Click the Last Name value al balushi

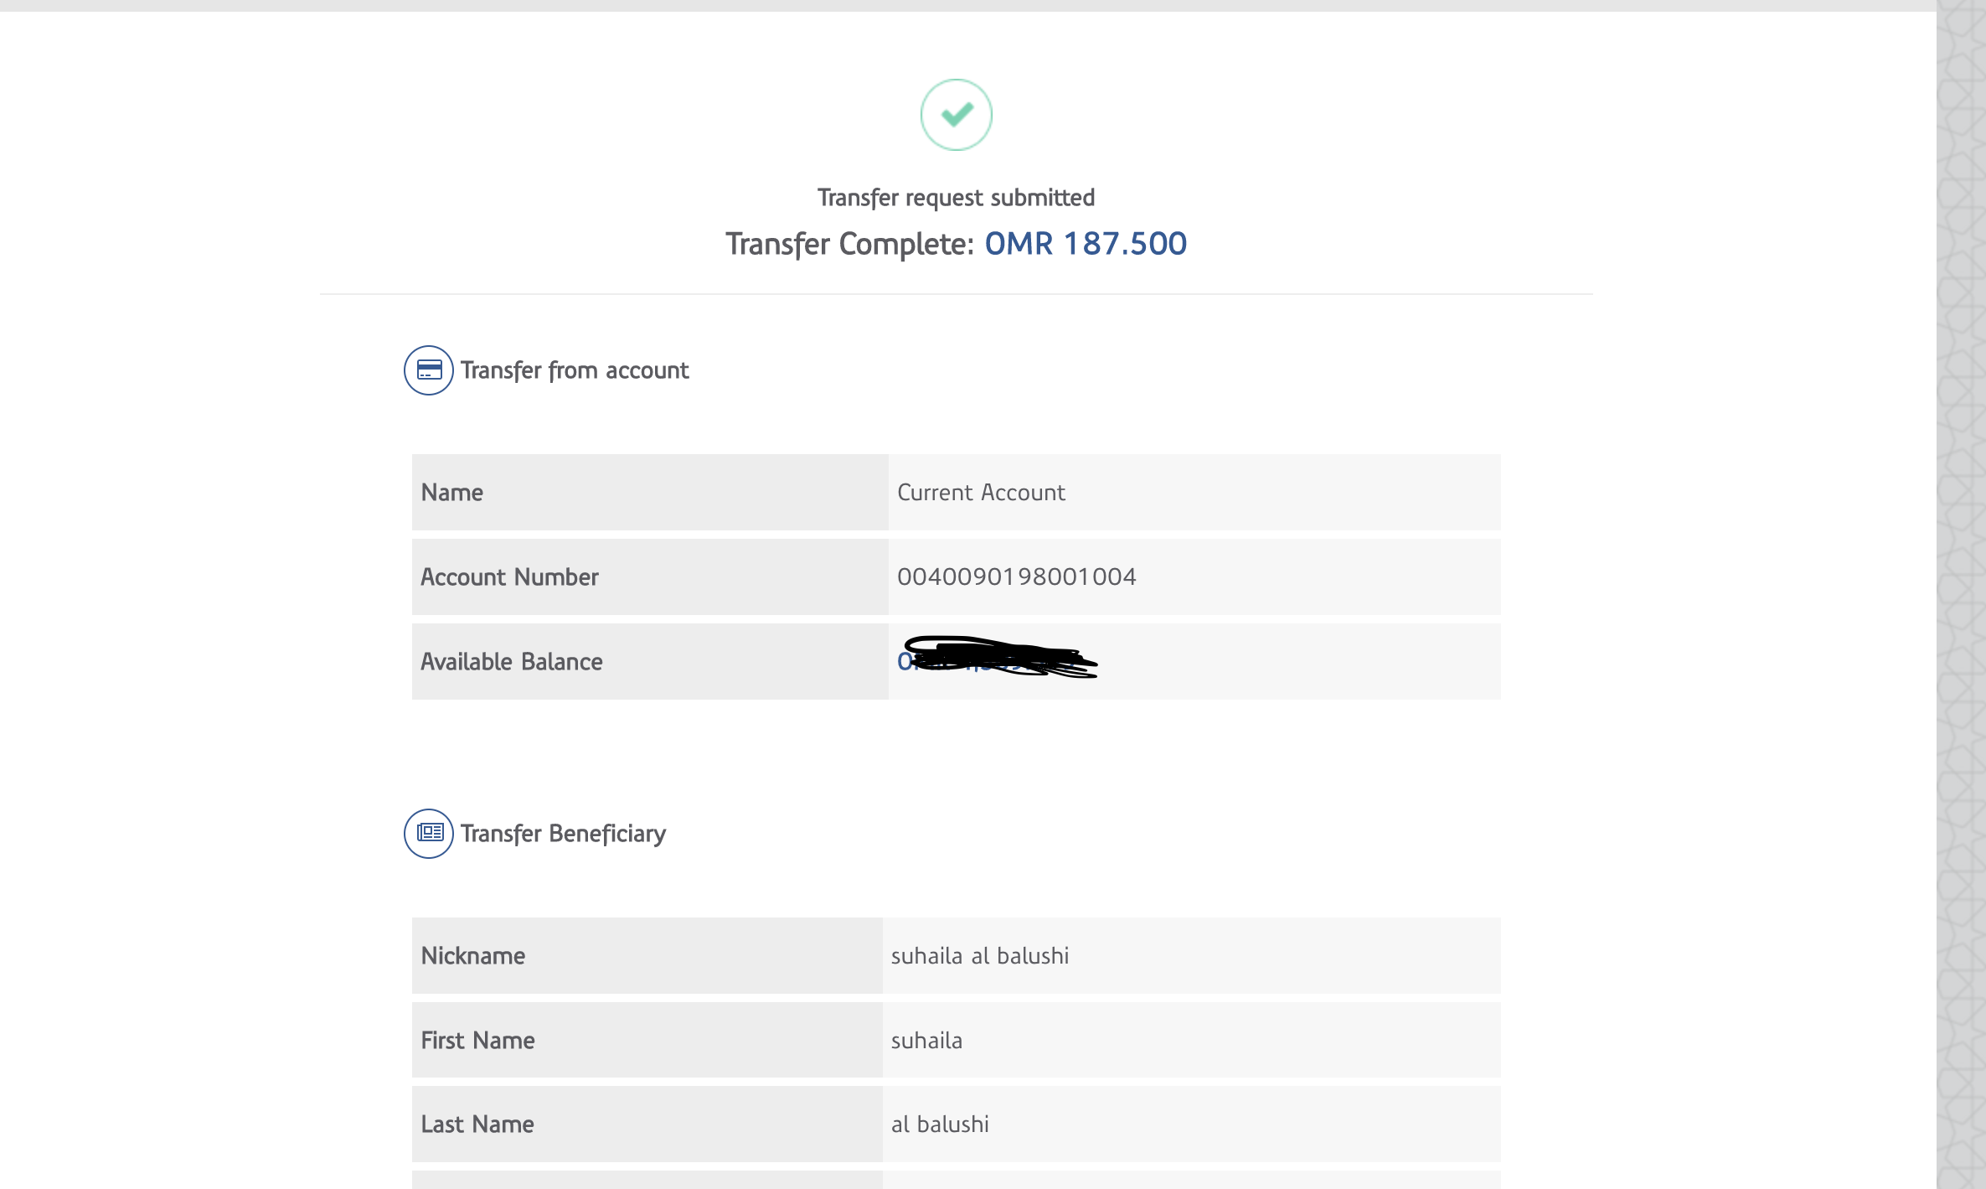point(940,1124)
